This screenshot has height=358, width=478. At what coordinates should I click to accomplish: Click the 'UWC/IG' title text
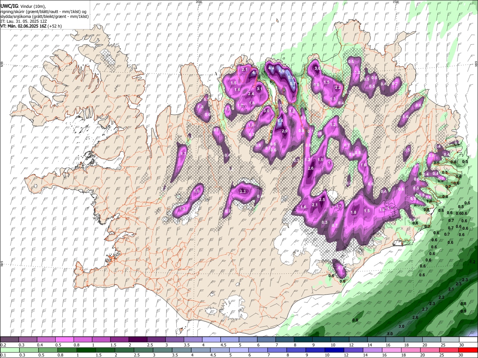tap(9, 6)
